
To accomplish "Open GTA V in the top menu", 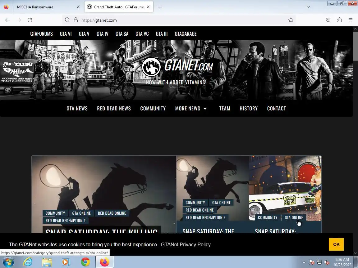I will (x=84, y=34).
